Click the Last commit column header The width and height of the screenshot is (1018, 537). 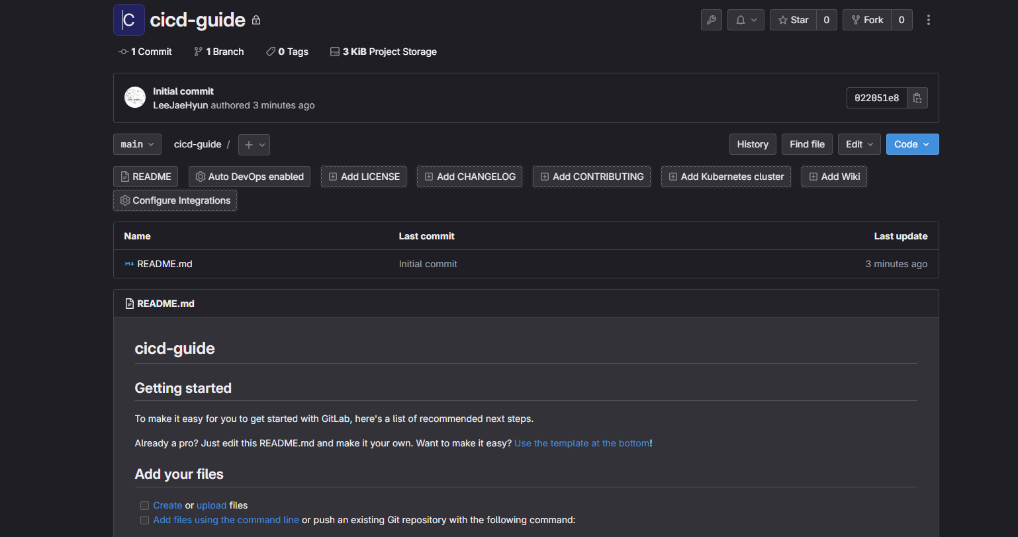427,236
